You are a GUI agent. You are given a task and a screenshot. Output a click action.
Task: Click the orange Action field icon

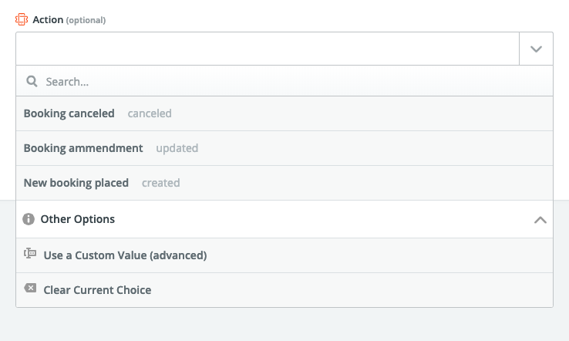pyautogui.click(x=22, y=19)
